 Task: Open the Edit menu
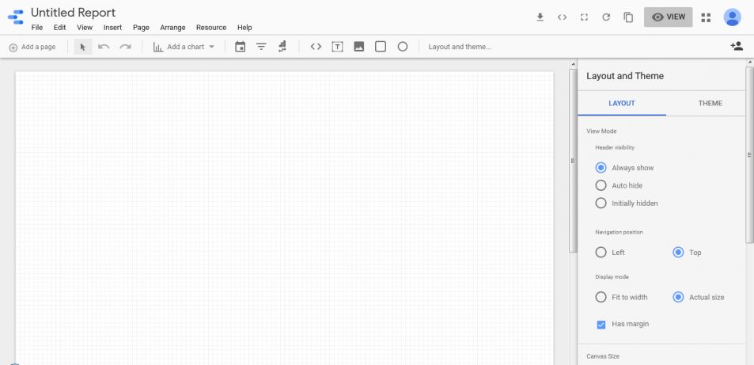click(59, 28)
